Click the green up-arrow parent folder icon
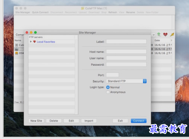Image resolution: width=189 pixels, height=139 pixels. pos(159,35)
